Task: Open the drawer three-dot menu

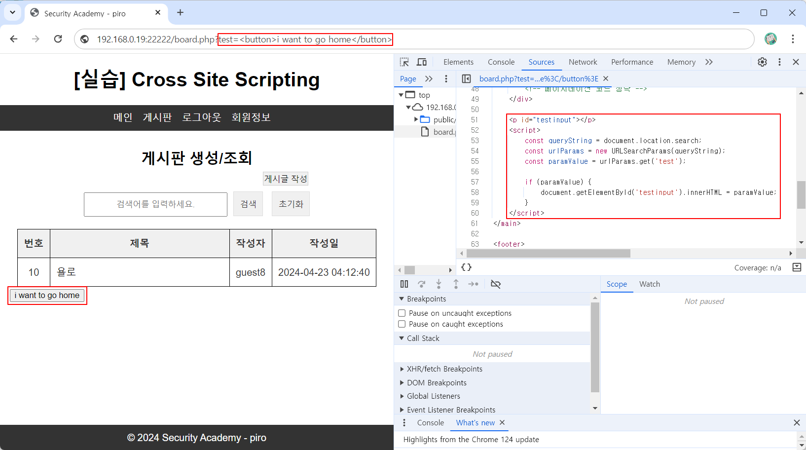Action: [x=404, y=423]
